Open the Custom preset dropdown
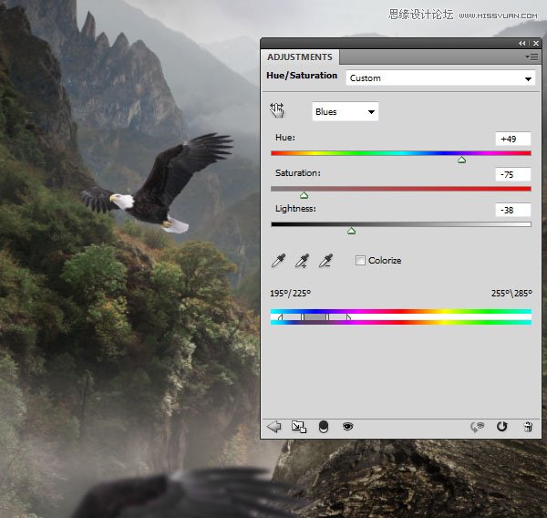 click(x=440, y=78)
